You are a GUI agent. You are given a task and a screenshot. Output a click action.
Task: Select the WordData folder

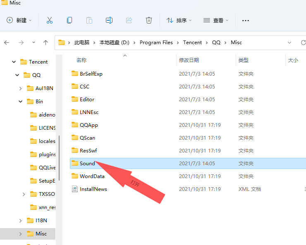pyautogui.click(x=92, y=176)
